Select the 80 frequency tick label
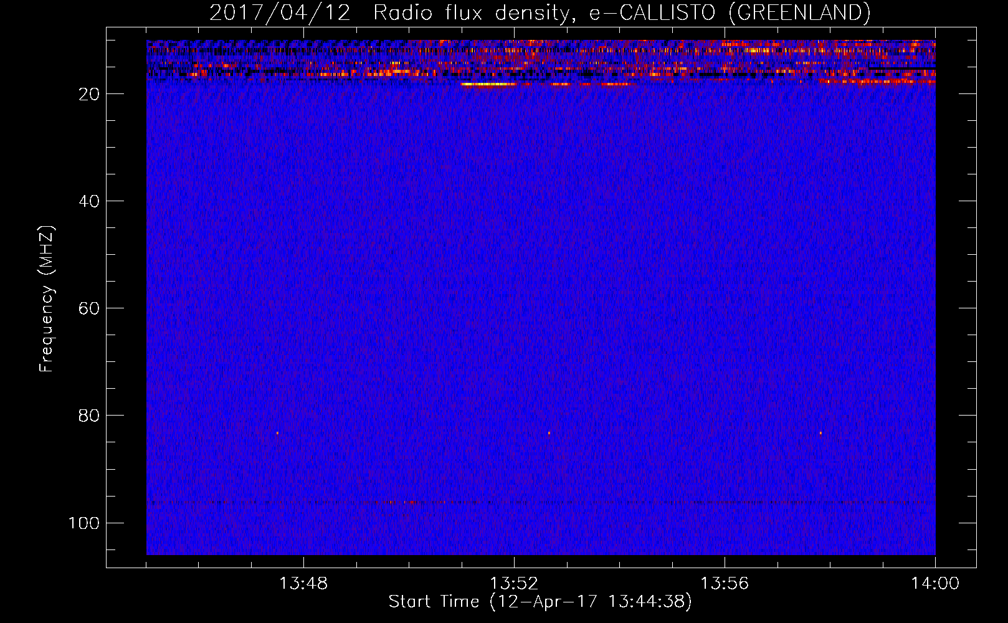This screenshot has height=623, width=1008. pos(89,416)
